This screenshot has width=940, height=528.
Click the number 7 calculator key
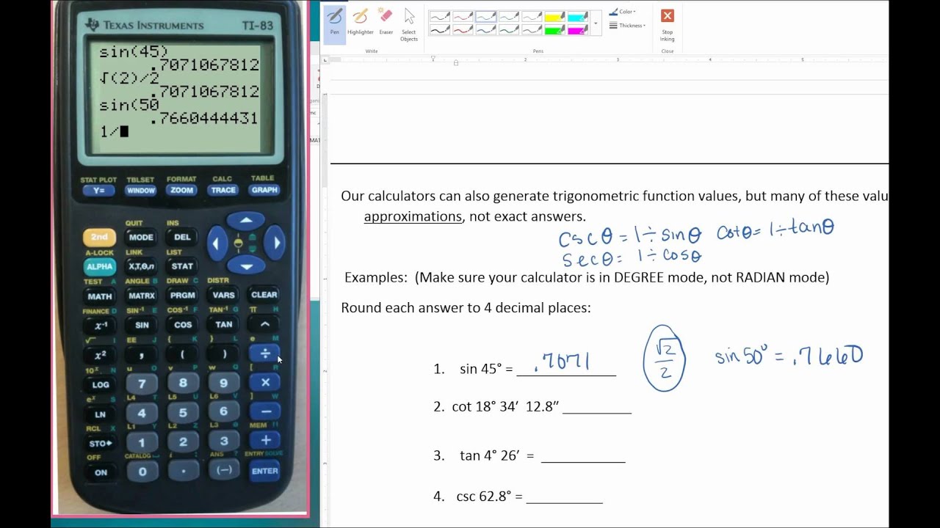click(142, 384)
